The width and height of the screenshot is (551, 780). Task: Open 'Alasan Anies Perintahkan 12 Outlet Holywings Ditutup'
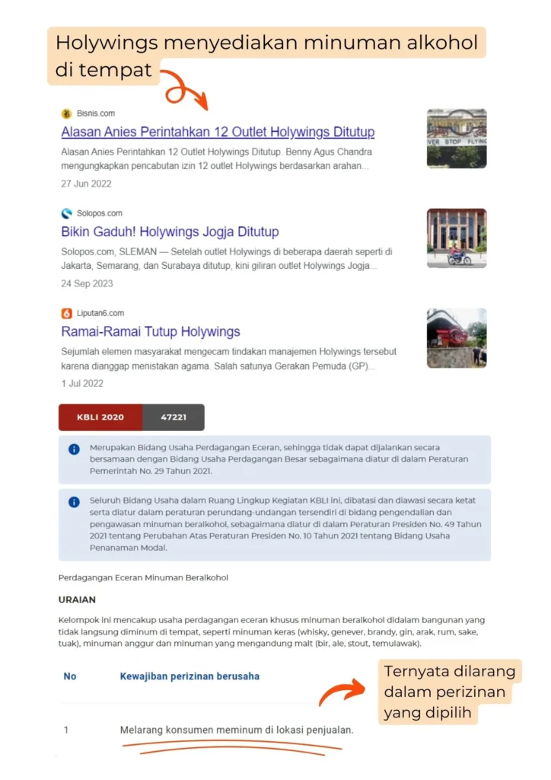pos(218,132)
